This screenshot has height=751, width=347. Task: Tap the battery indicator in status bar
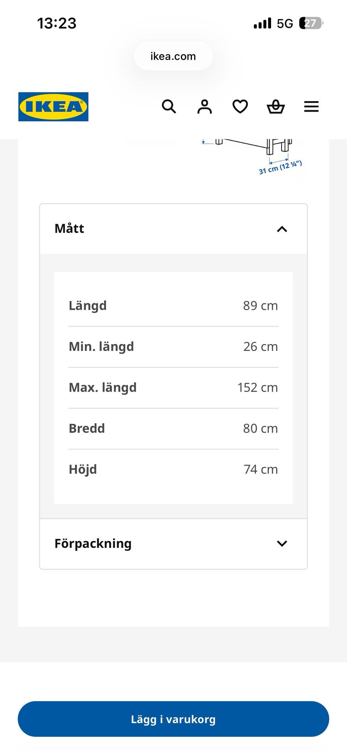pos(311,23)
